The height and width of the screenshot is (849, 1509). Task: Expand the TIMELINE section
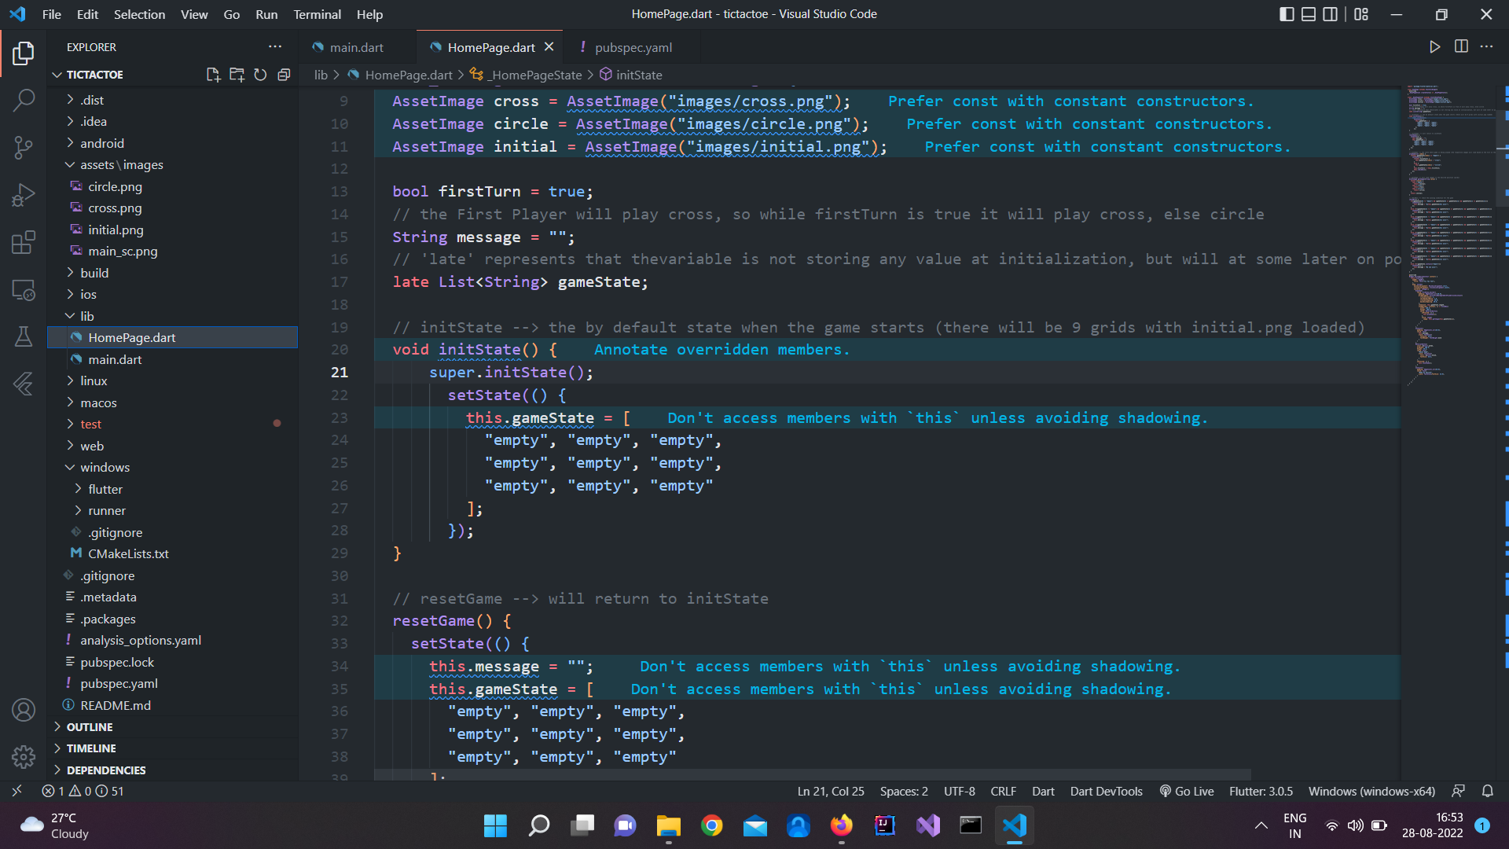pos(90,748)
